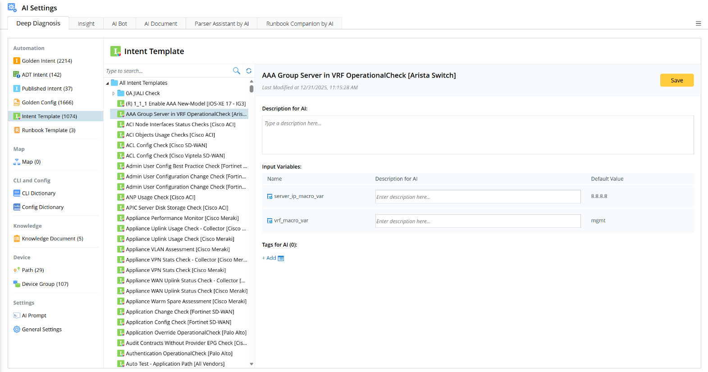Viewport: 708px width, 372px height.
Task: Click the tag list icon beside Add
Action: pyautogui.click(x=281, y=258)
